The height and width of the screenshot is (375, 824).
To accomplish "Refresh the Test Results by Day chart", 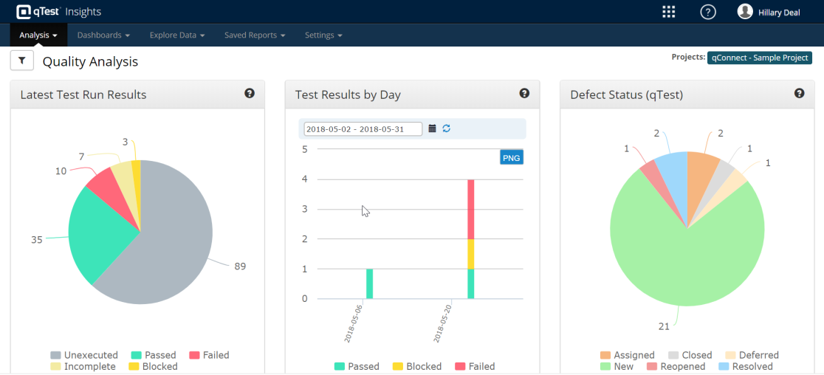I will [446, 128].
